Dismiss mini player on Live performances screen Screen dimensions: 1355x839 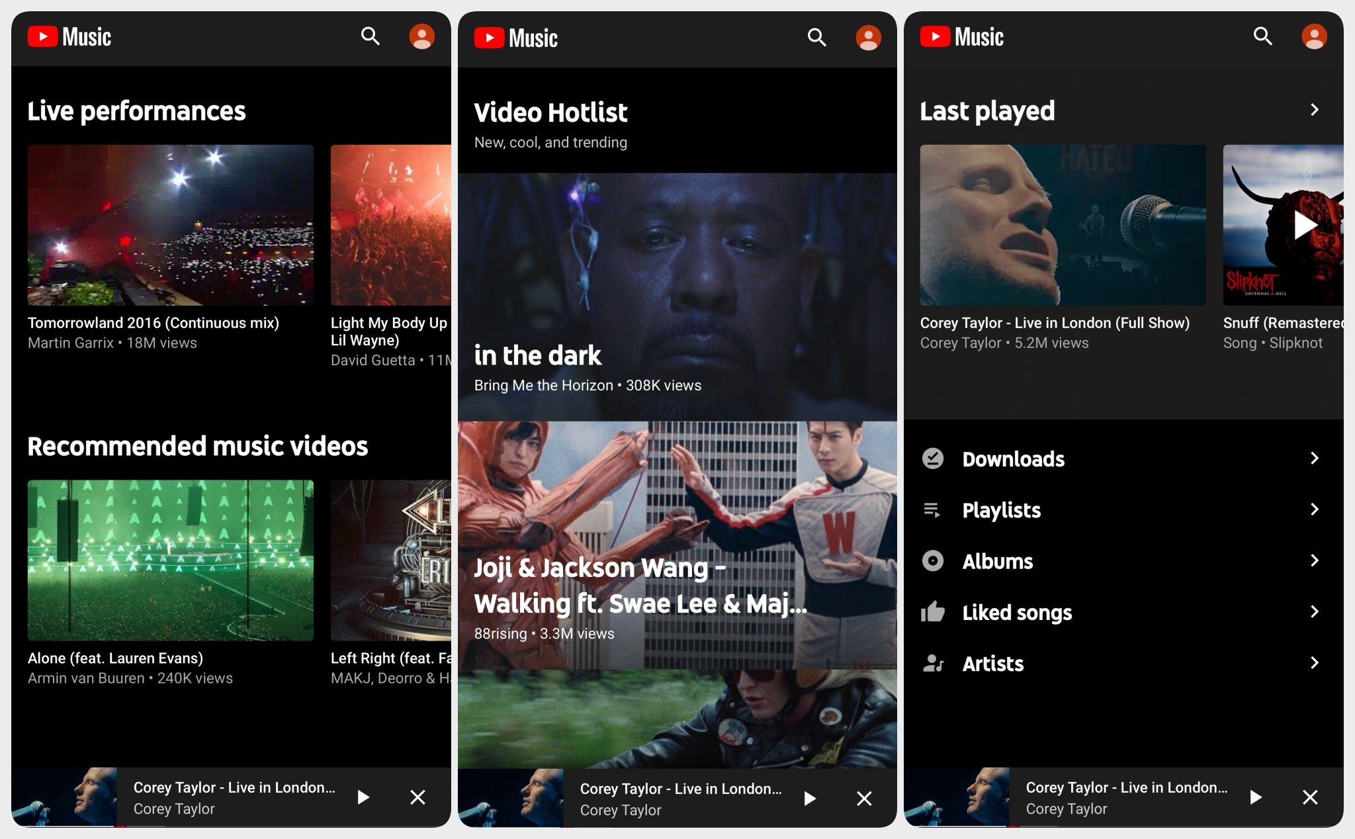[417, 797]
